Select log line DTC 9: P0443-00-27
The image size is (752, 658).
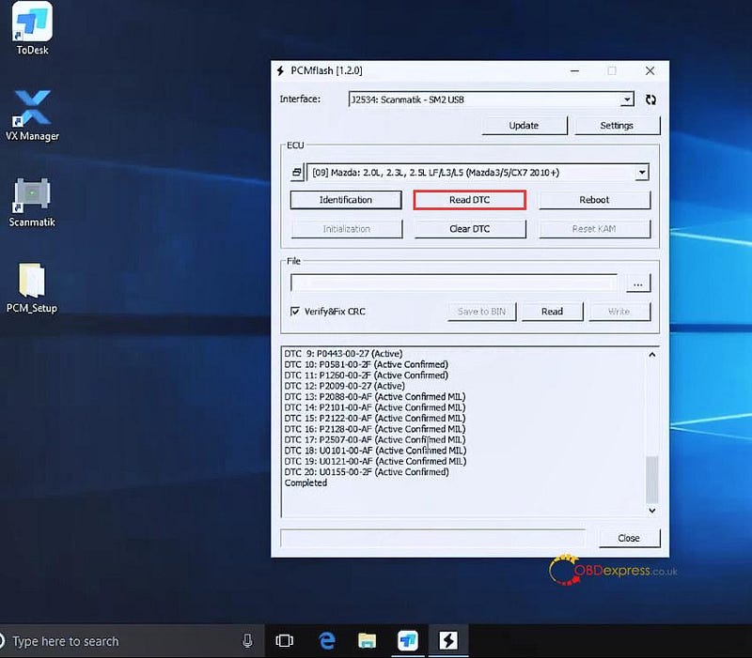(343, 354)
